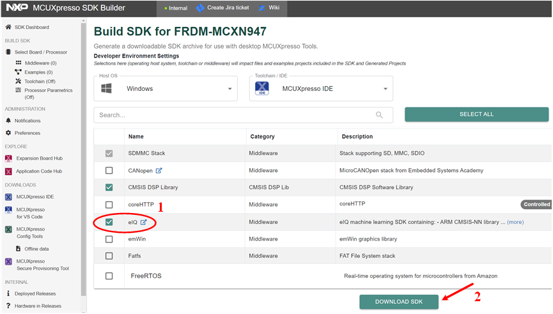Check the CANopen checkbox
The height and width of the screenshot is (314, 553).
pos(109,170)
